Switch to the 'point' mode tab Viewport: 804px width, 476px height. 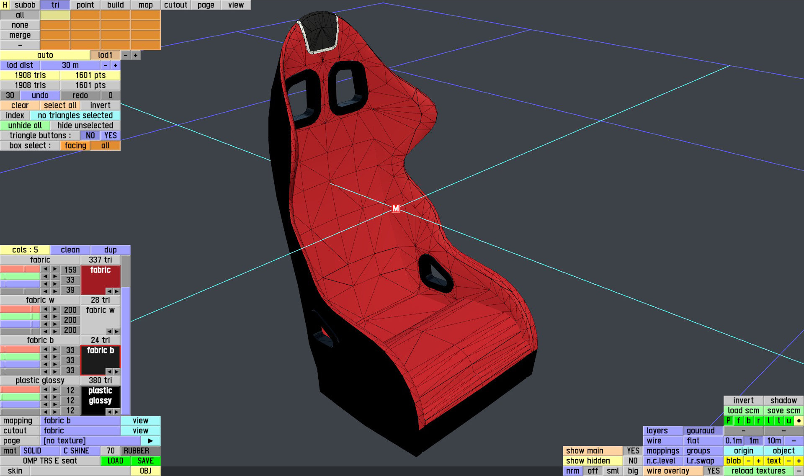coord(85,5)
